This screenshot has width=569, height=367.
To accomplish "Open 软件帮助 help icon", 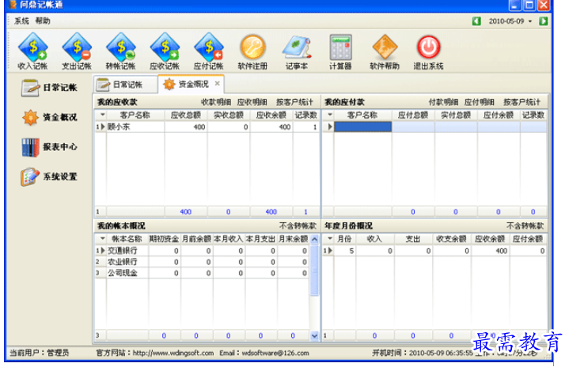I will pos(385,51).
